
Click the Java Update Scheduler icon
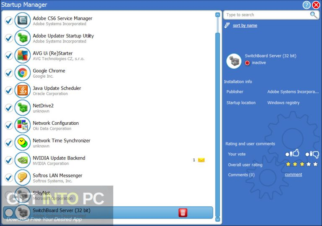(22, 90)
